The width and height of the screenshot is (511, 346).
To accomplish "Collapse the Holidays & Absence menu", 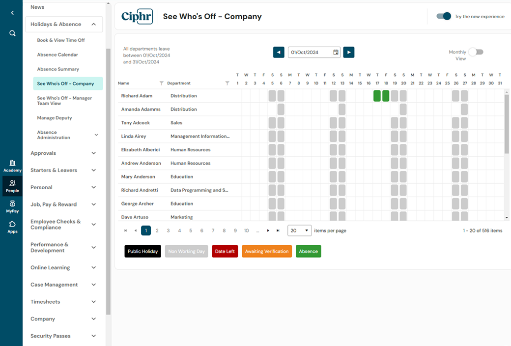I will tap(93, 24).
